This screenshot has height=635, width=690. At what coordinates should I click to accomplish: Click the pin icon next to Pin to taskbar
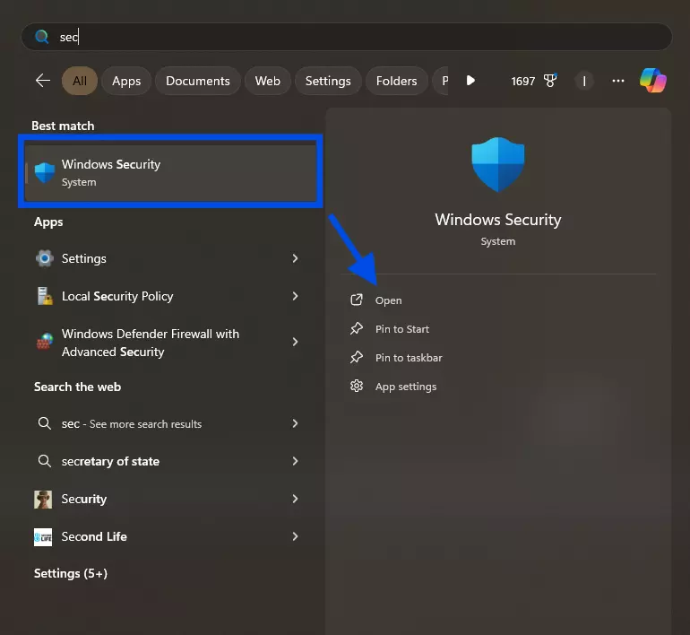click(357, 358)
